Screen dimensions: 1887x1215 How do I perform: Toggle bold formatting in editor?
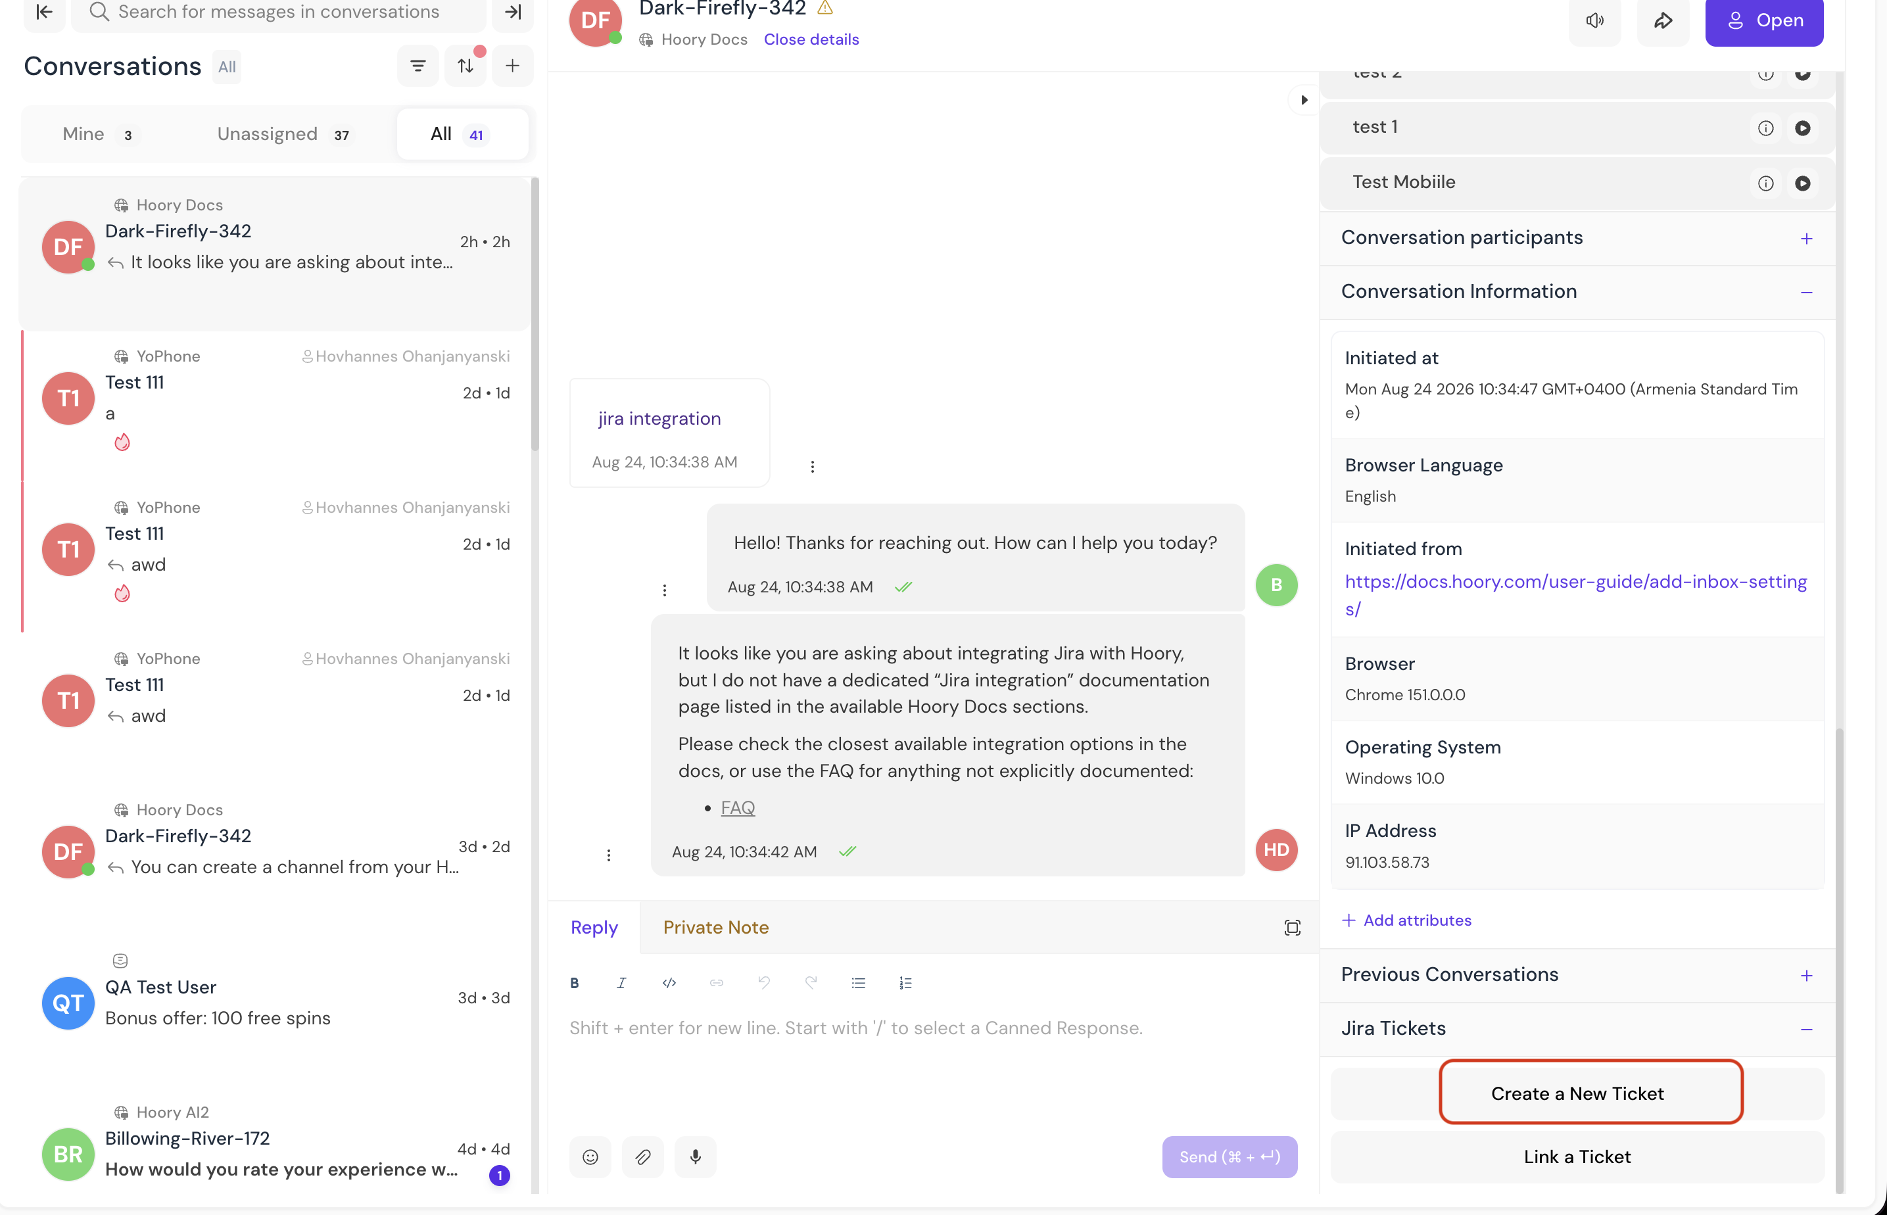574,983
